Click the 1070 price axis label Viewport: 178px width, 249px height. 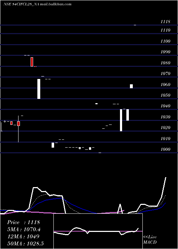[165, 74]
